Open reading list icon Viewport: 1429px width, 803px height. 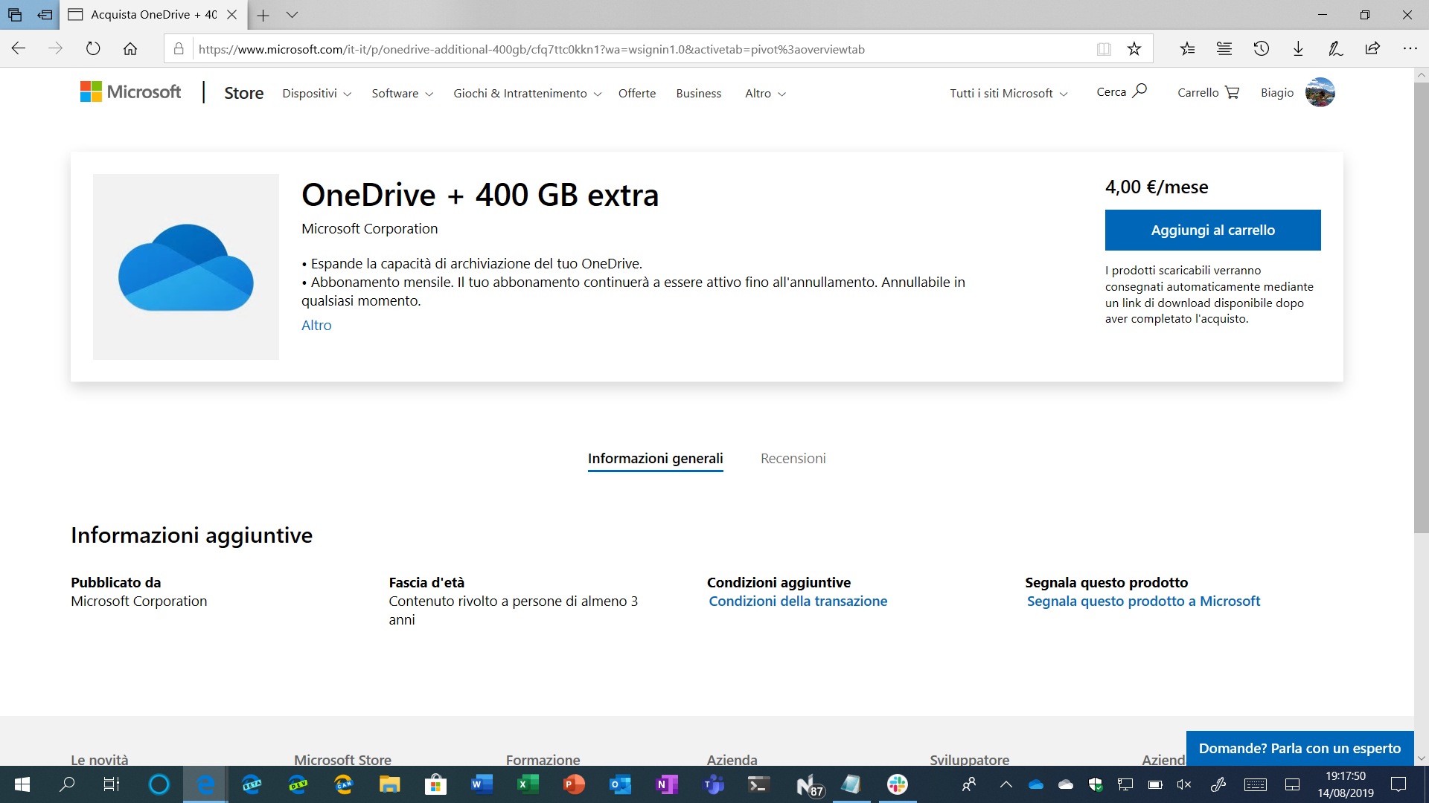[1224, 49]
